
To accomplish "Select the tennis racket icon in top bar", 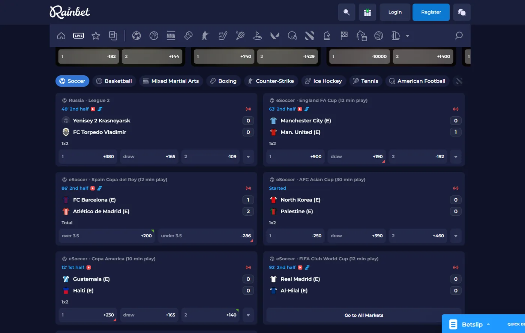I will (x=240, y=36).
